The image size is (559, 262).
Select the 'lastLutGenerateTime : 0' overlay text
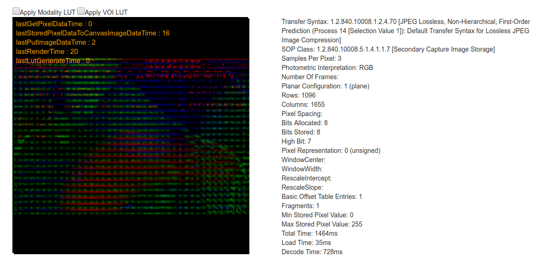(53, 61)
